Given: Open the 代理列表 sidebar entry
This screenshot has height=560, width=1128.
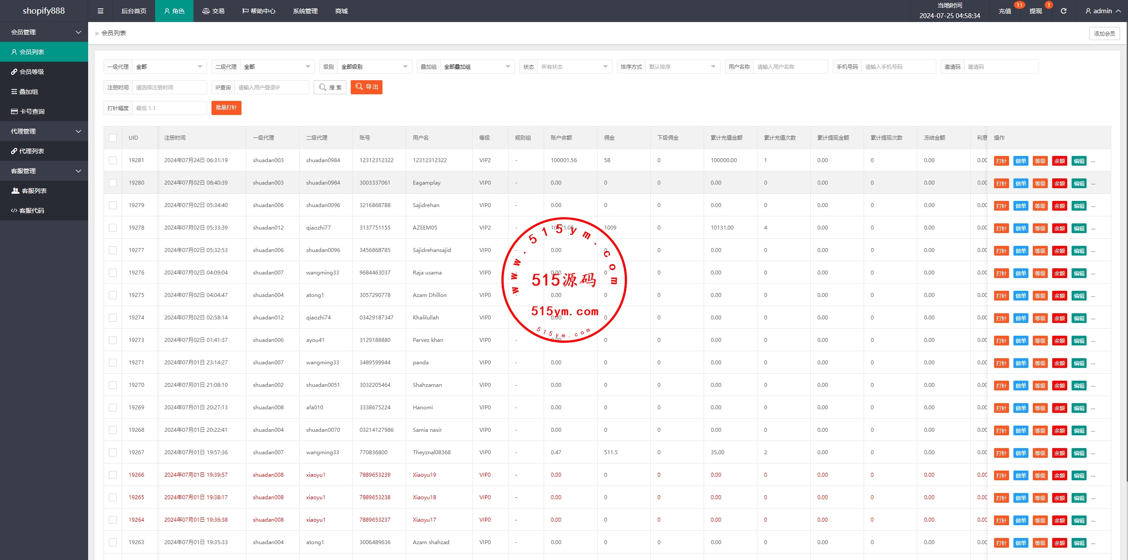Looking at the screenshot, I should tap(31, 151).
